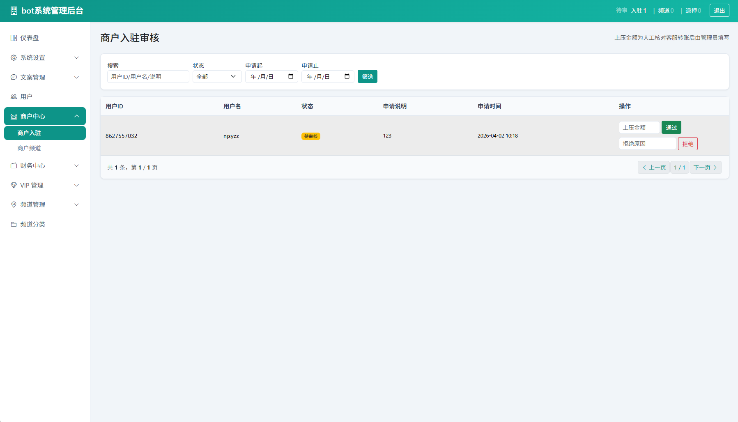The image size is (738, 422).
Task: Click the diamond icon for VIP 管理
Action: click(14, 185)
